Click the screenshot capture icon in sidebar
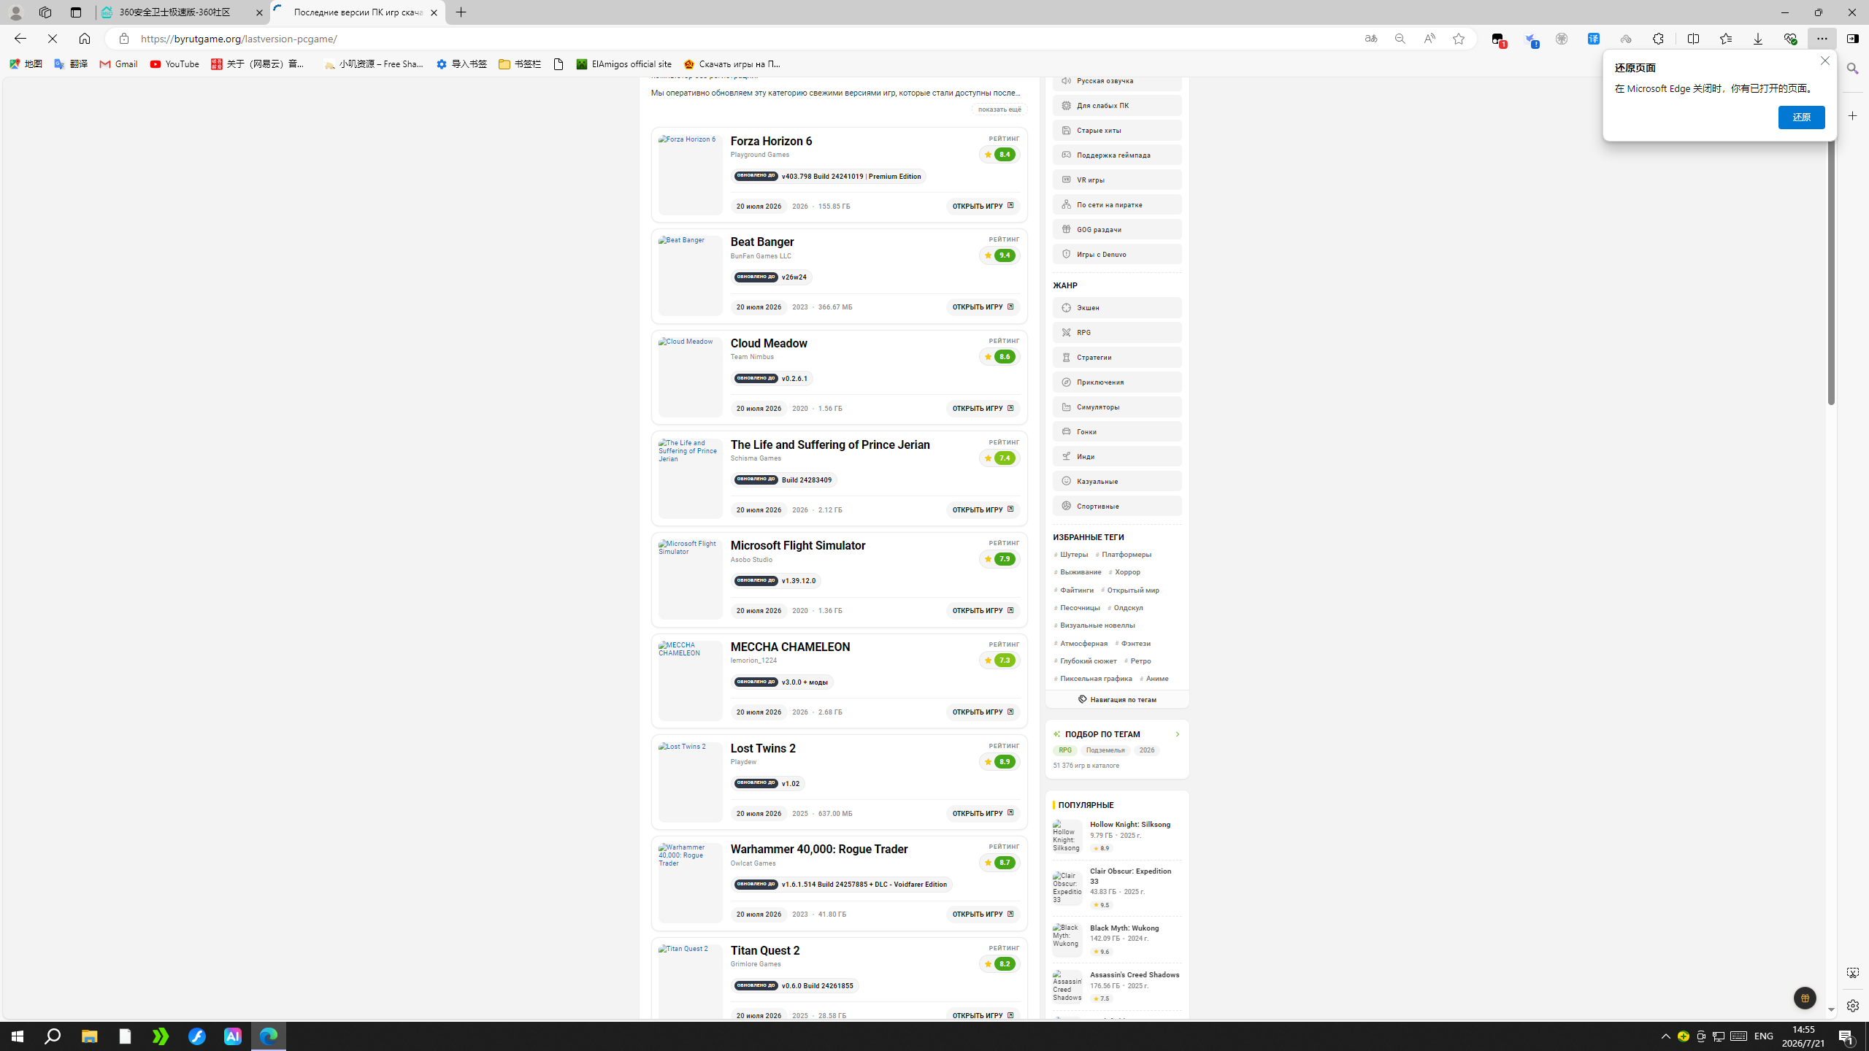The width and height of the screenshot is (1869, 1051). pyautogui.click(x=1852, y=973)
